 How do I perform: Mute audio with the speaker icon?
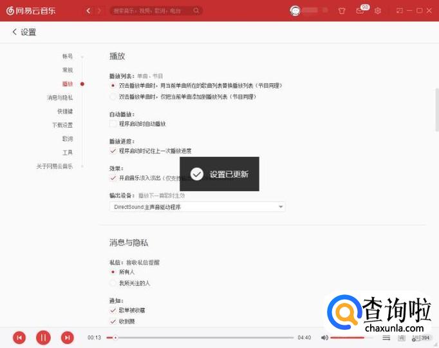point(324,337)
